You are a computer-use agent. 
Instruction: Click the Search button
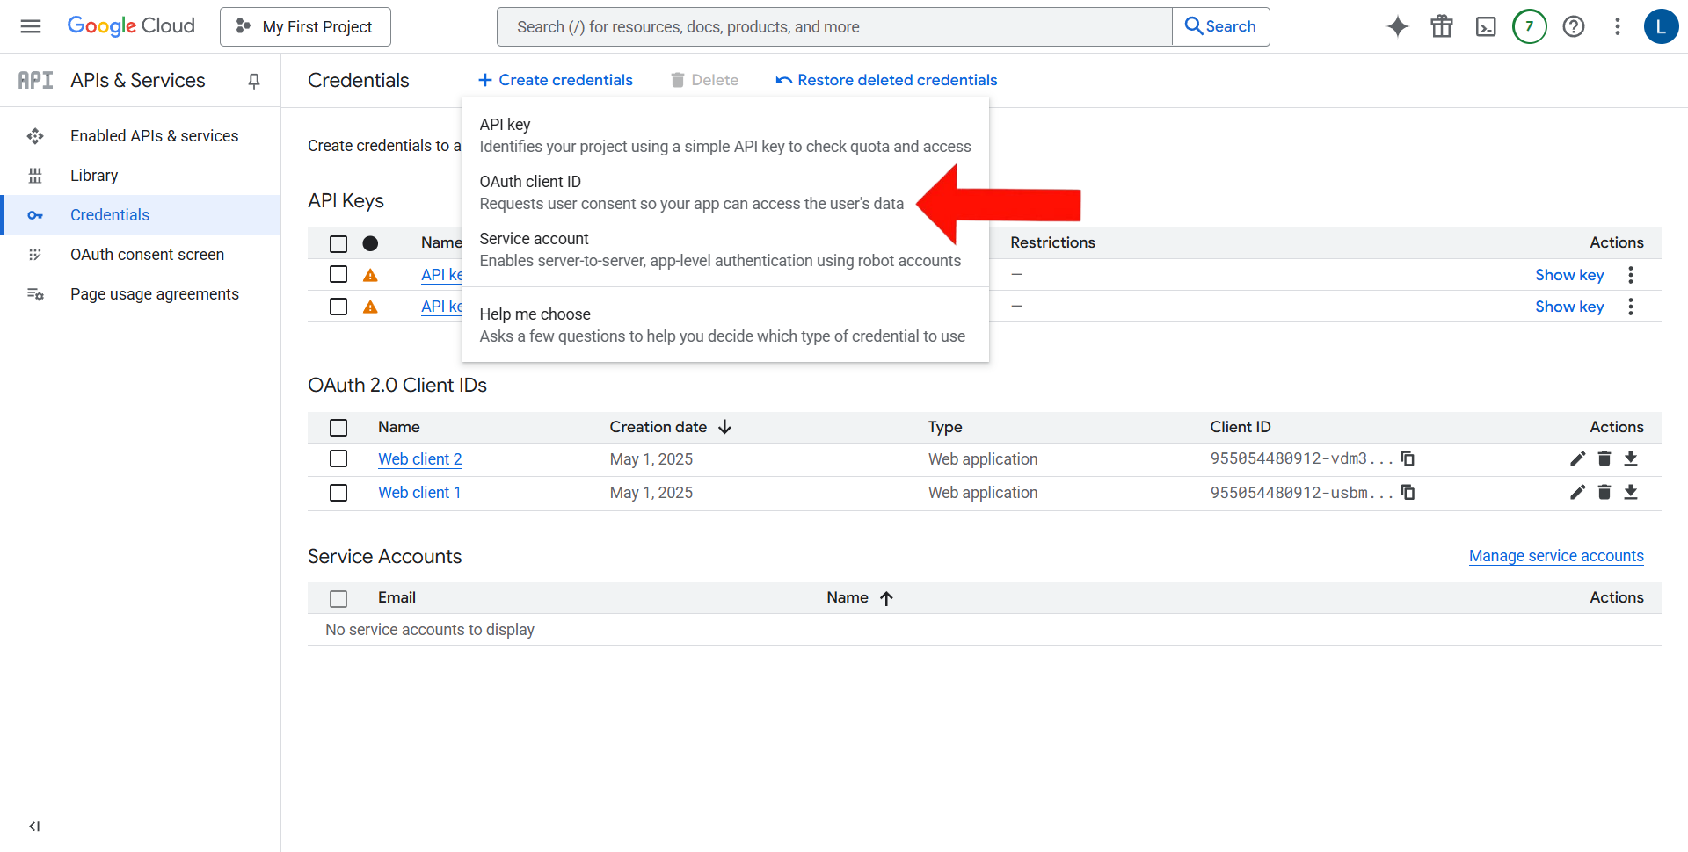1220,26
